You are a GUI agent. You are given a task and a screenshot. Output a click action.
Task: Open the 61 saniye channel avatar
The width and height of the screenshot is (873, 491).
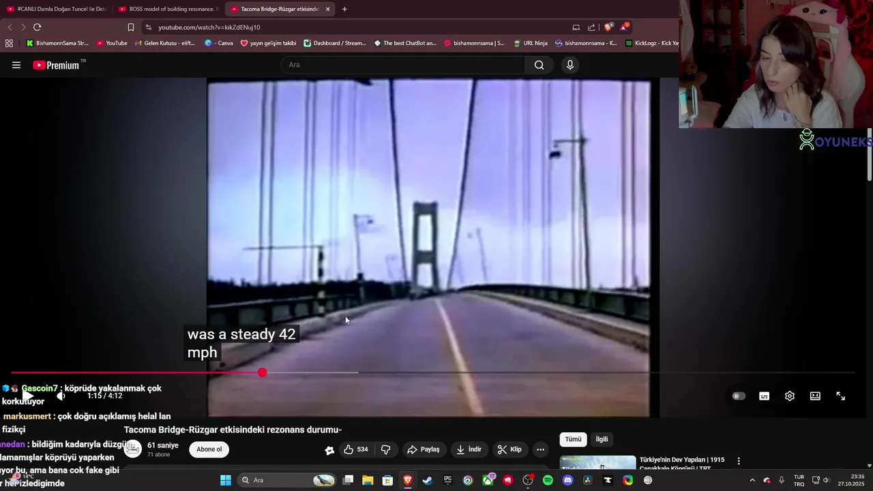click(x=133, y=449)
